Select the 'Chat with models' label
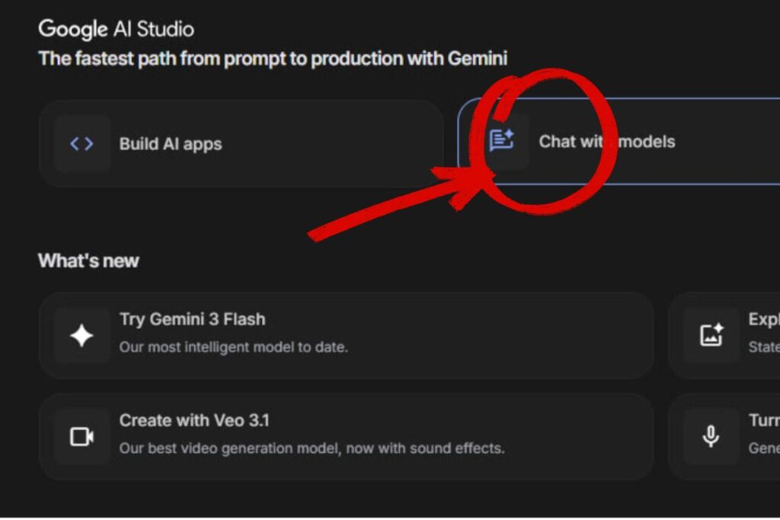 click(x=606, y=142)
